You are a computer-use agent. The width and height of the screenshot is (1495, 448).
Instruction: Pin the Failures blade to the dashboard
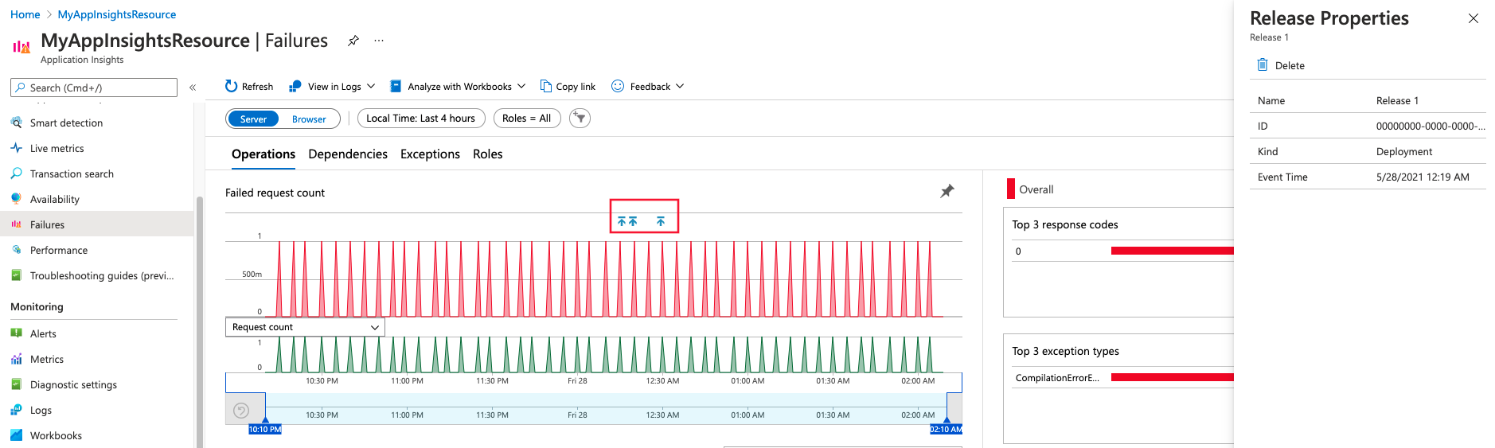353,41
